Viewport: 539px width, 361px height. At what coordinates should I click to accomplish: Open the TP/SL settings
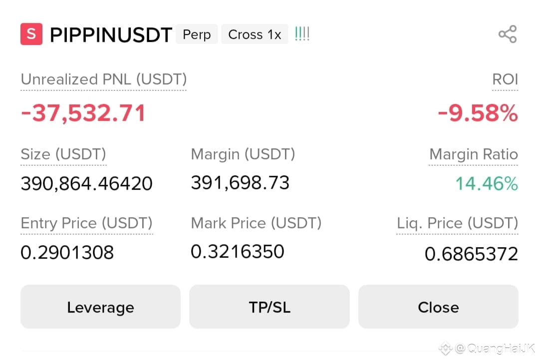pyautogui.click(x=269, y=307)
